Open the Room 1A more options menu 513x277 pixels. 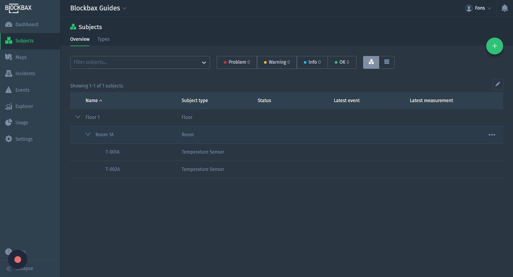492,135
